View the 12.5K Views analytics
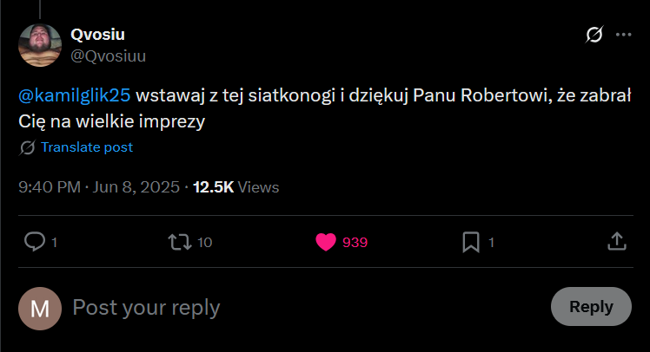650x352 pixels. (235, 187)
